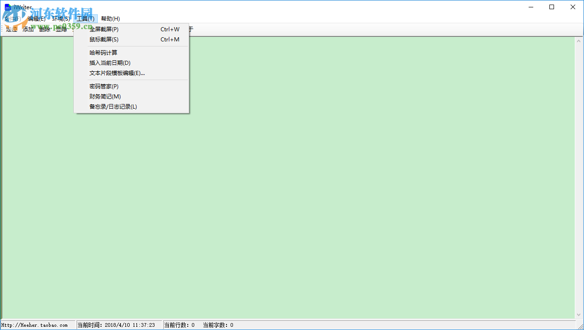The image size is (584, 330).
Task: Open the 编辑(E) menu
Action: [x=36, y=18]
